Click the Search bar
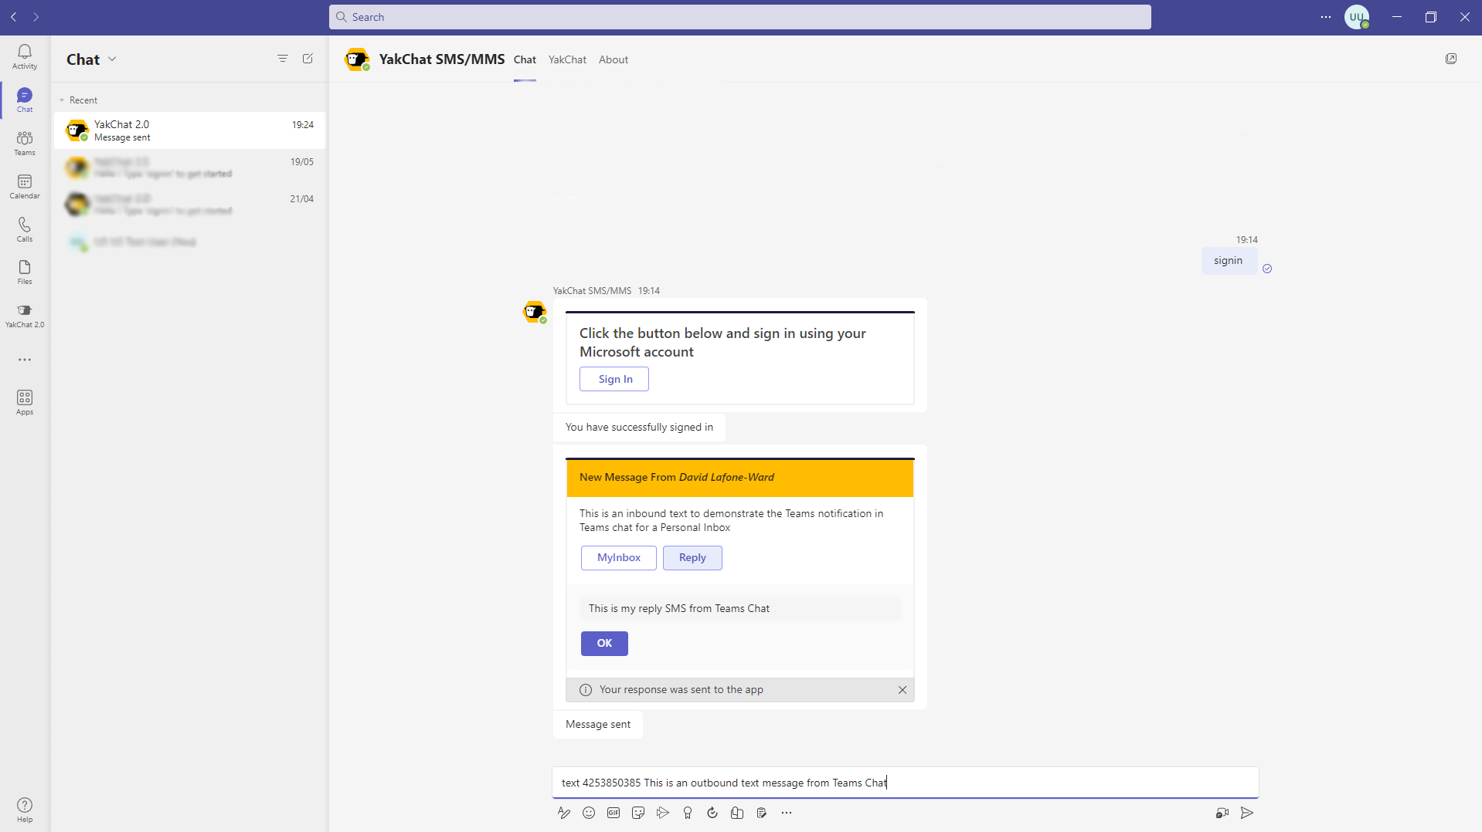 click(740, 17)
